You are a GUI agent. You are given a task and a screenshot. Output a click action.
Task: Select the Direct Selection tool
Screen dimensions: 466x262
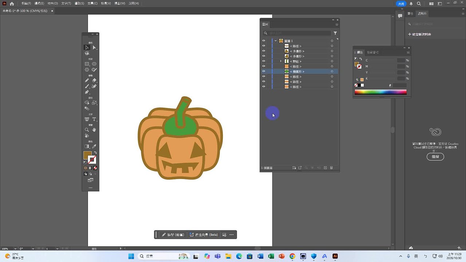[x=94, y=47]
